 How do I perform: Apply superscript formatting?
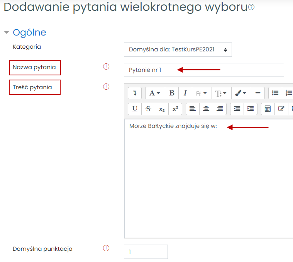click(x=175, y=109)
